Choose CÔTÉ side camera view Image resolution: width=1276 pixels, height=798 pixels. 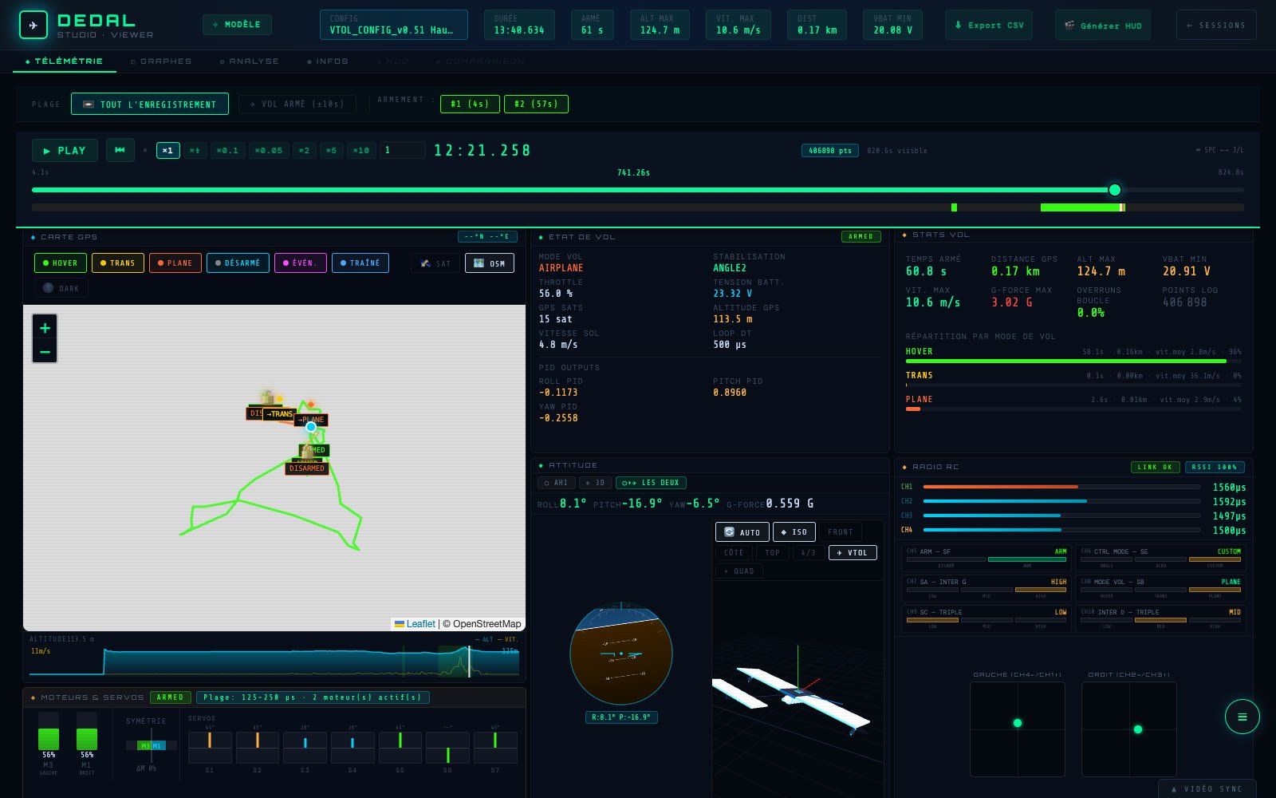coord(734,552)
